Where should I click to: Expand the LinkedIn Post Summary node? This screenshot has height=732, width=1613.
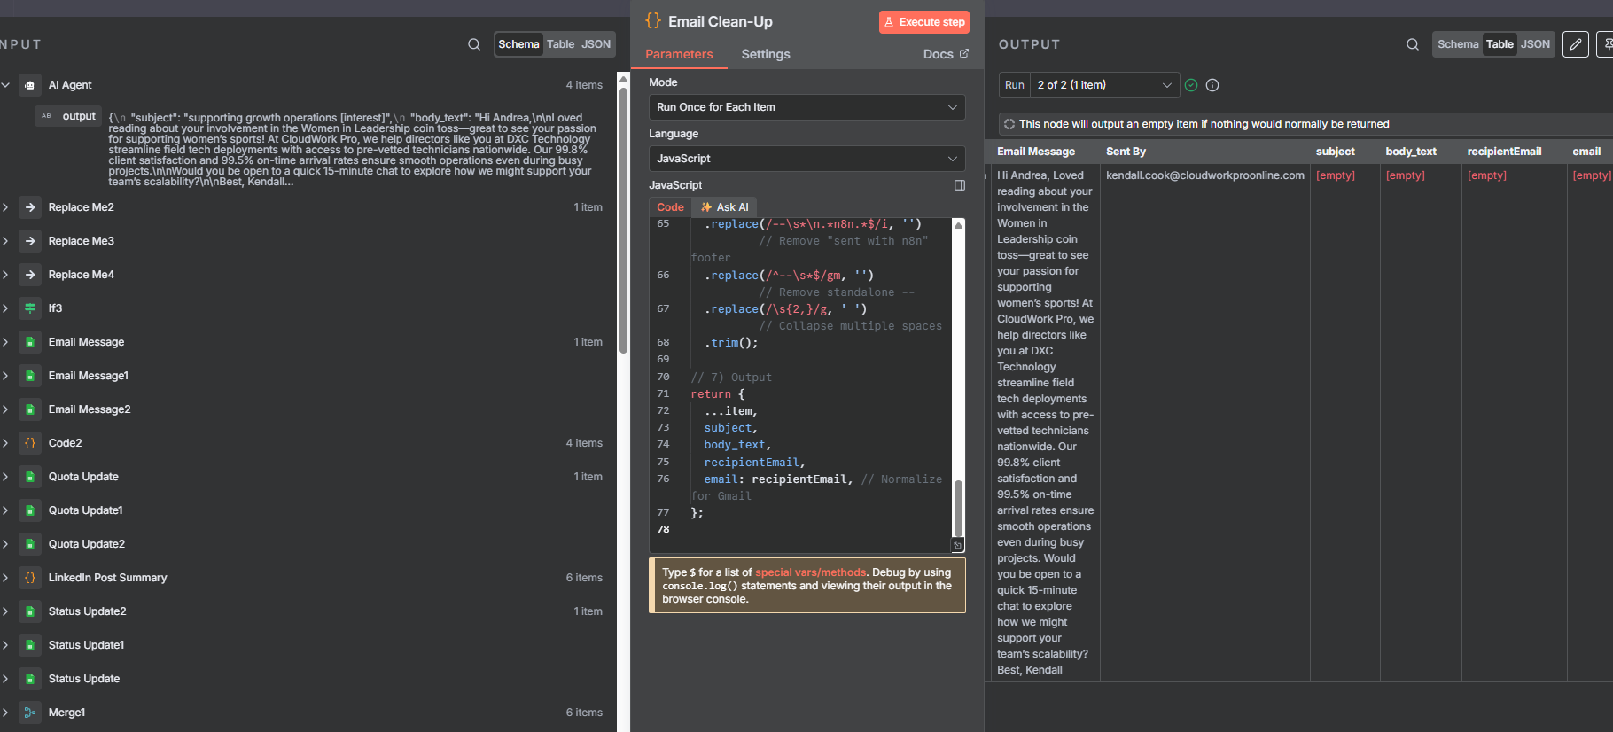point(5,578)
